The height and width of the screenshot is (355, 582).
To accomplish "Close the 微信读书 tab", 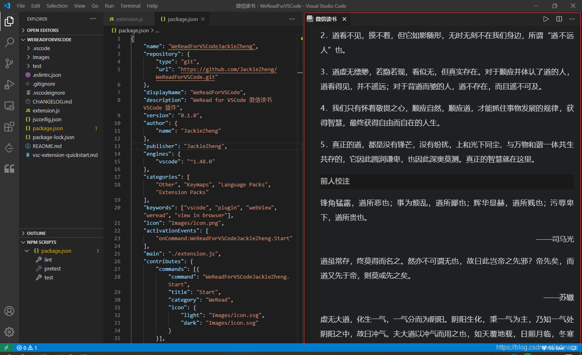I will tap(344, 19).
